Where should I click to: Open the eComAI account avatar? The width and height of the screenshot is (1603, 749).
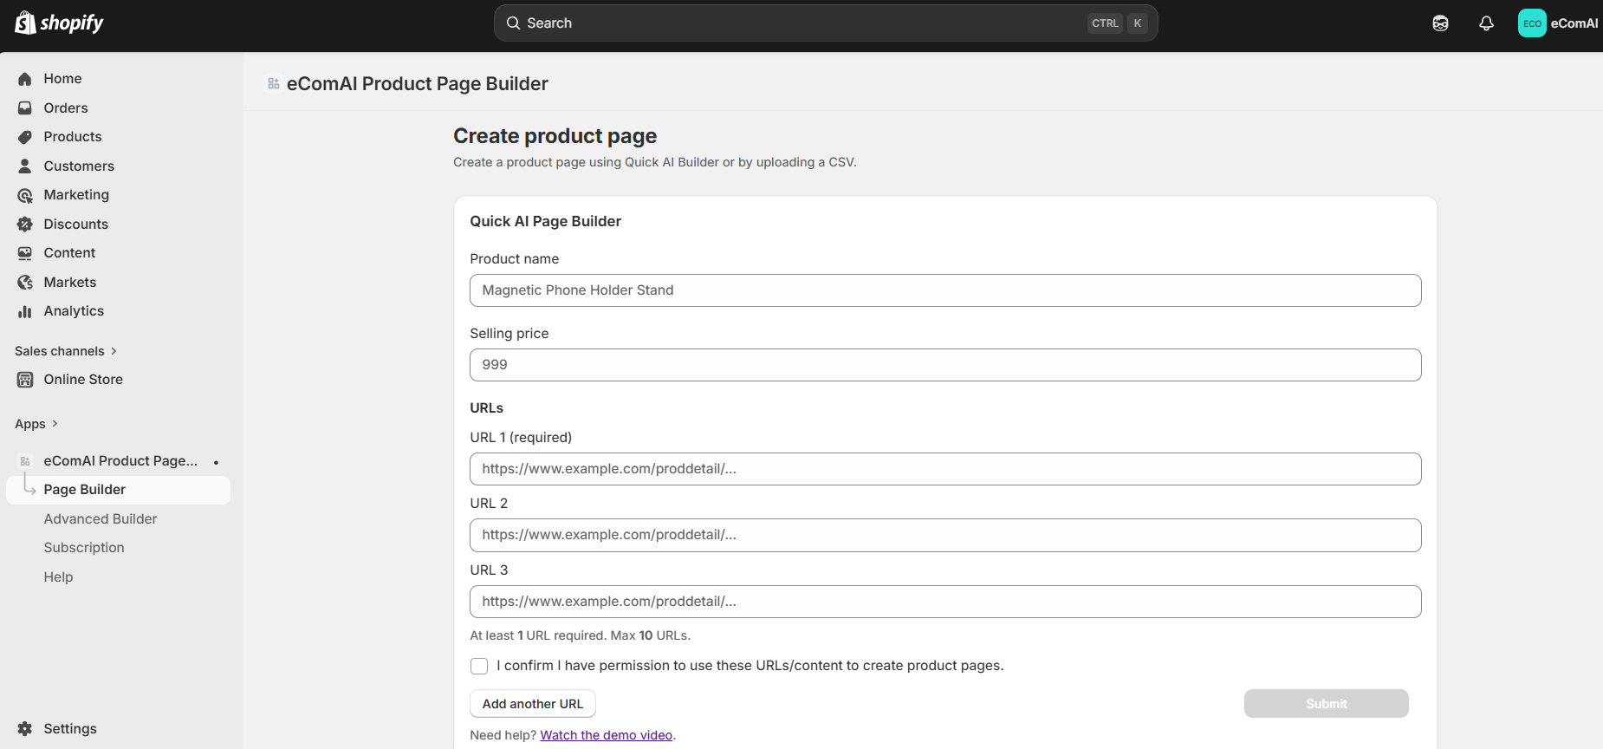click(1532, 23)
